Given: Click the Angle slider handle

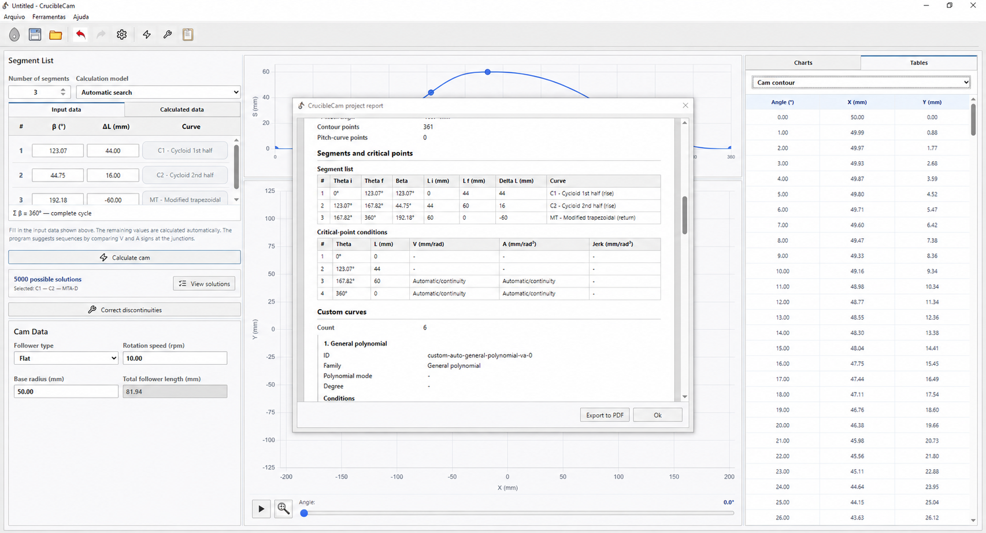Looking at the screenshot, I should (x=304, y=513).
